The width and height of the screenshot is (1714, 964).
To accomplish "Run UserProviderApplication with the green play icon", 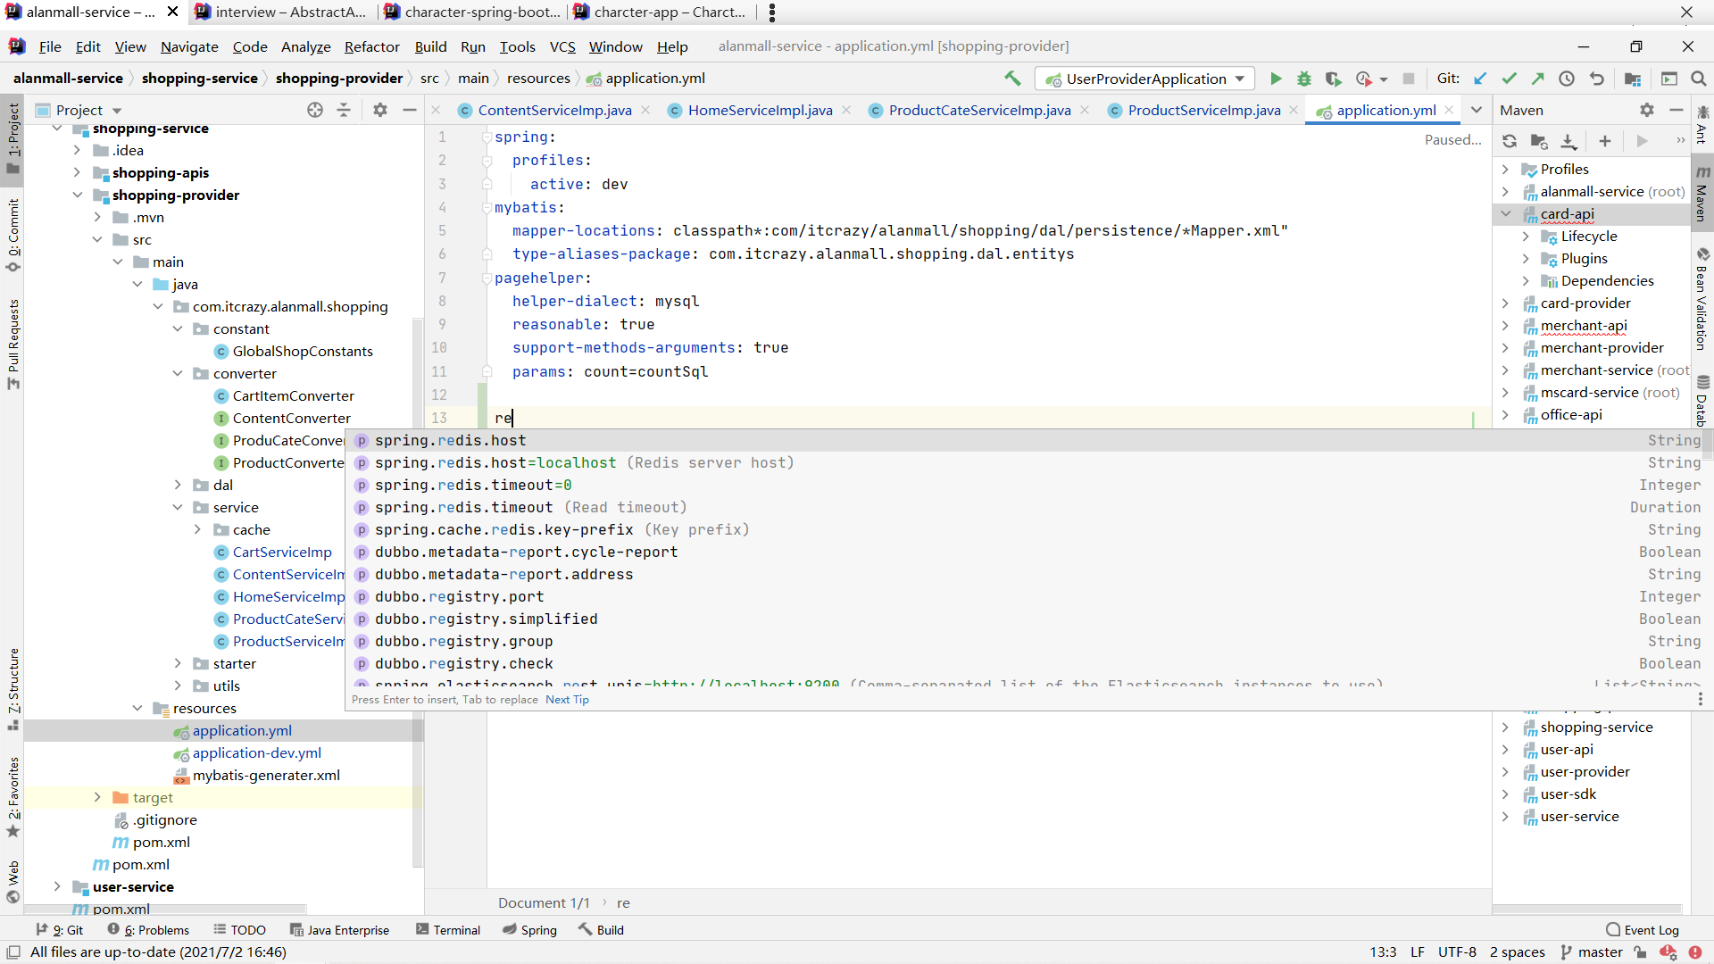I will (x=1276, y=79).
